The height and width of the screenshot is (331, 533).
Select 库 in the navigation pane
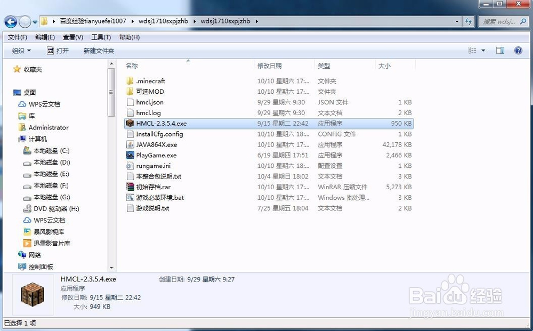(x=31, y=116)
